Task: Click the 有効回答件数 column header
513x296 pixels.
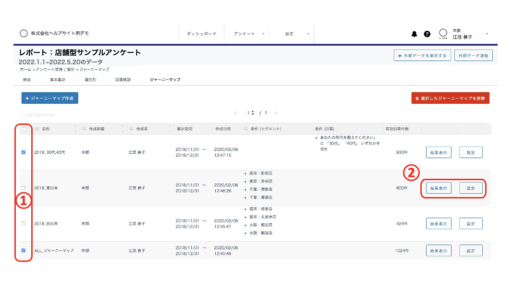Action: click(x=397, y=129)
